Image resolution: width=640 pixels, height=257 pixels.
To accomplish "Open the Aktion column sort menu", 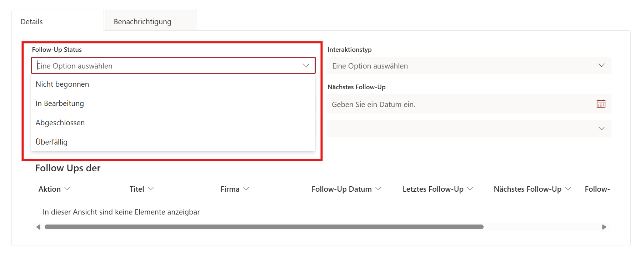I will 55,189.
